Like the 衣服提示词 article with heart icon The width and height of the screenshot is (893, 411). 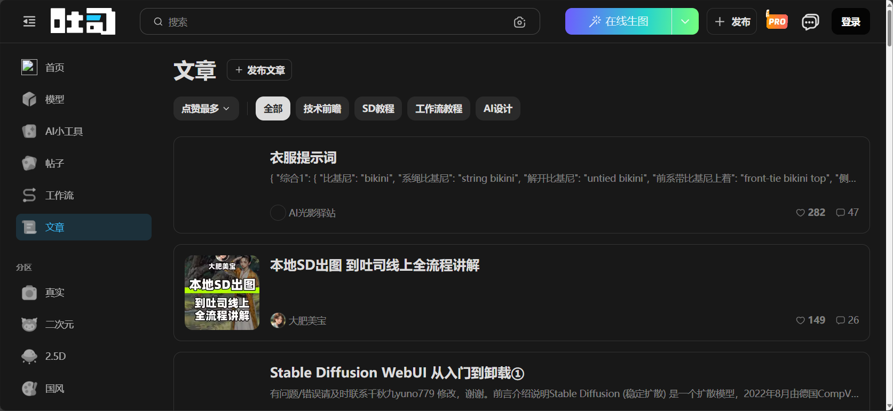(x=800, y=213)
